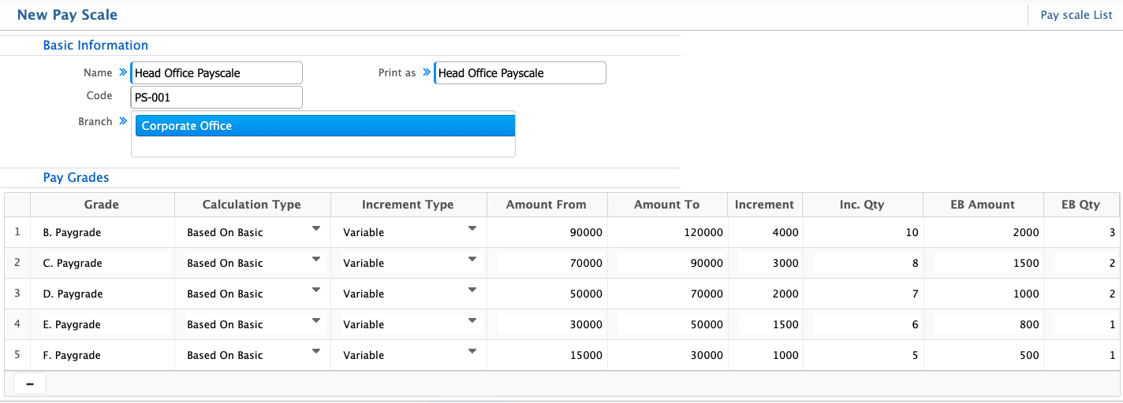
Task: Select row number 4 in Pay Grades
Action: point(17,324)
